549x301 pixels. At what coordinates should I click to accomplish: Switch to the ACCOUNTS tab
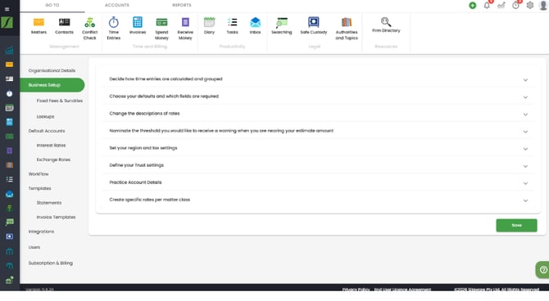coord(117,5)
